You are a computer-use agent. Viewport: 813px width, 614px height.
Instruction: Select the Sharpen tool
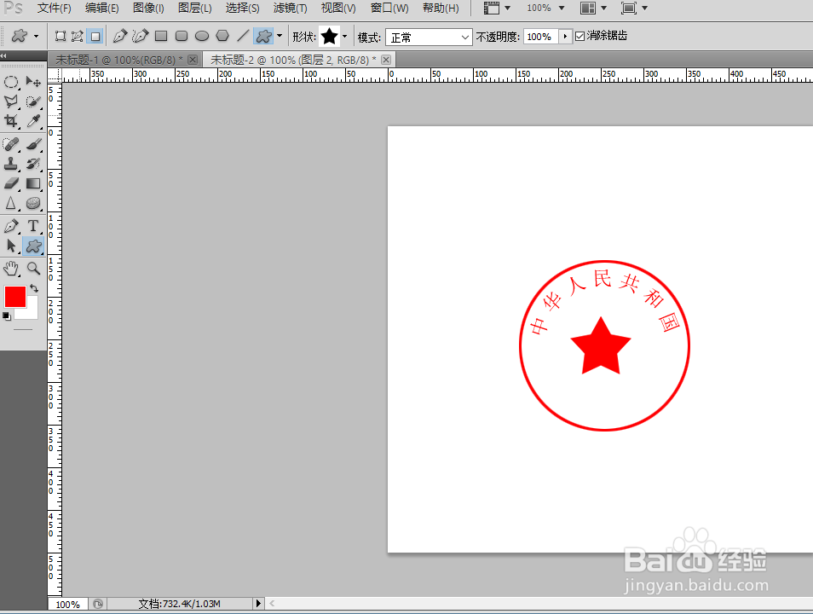point(11,204)
